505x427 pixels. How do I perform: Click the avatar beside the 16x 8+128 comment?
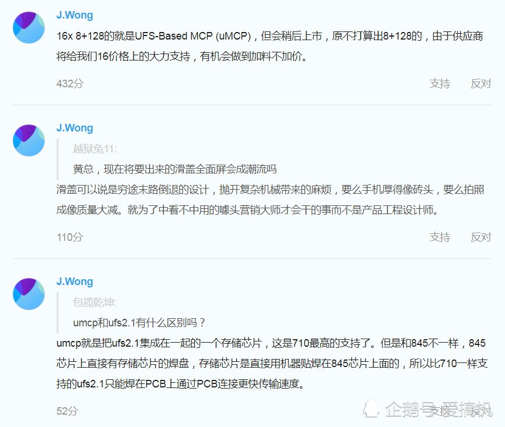(x=29, y=28)
